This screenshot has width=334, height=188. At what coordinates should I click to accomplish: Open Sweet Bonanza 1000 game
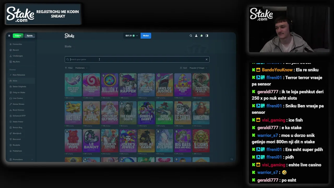[91, 85]
